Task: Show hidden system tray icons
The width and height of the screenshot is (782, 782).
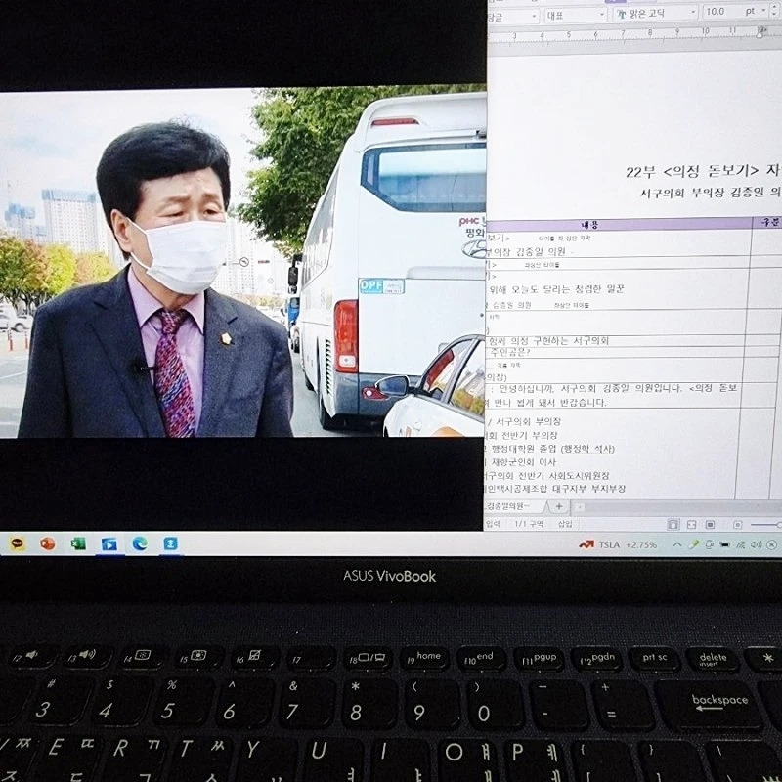Action: [677, 544]
